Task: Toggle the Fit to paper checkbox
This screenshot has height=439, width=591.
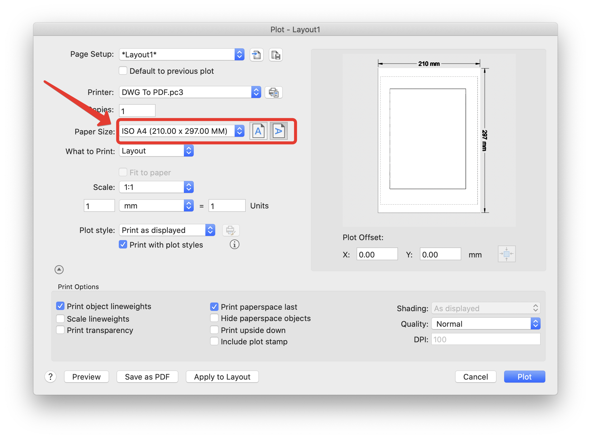Action: [123, 172]
